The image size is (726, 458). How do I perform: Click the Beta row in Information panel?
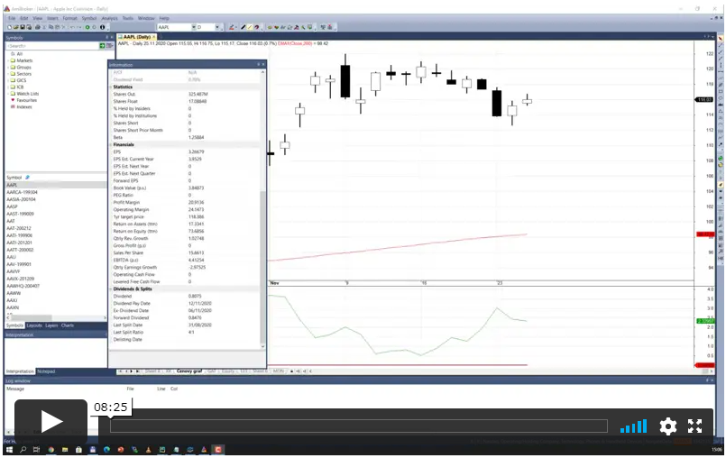[185, 138]
